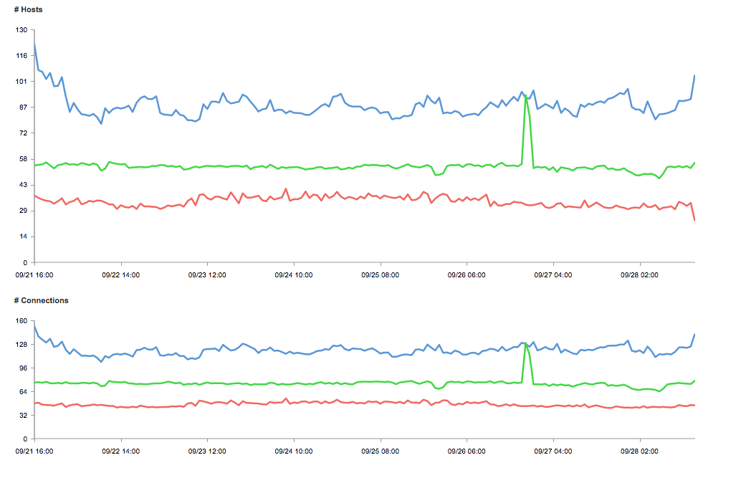
Task: Pick "09/25 08:00" tick below Connections chart
Action: point(380,451)
